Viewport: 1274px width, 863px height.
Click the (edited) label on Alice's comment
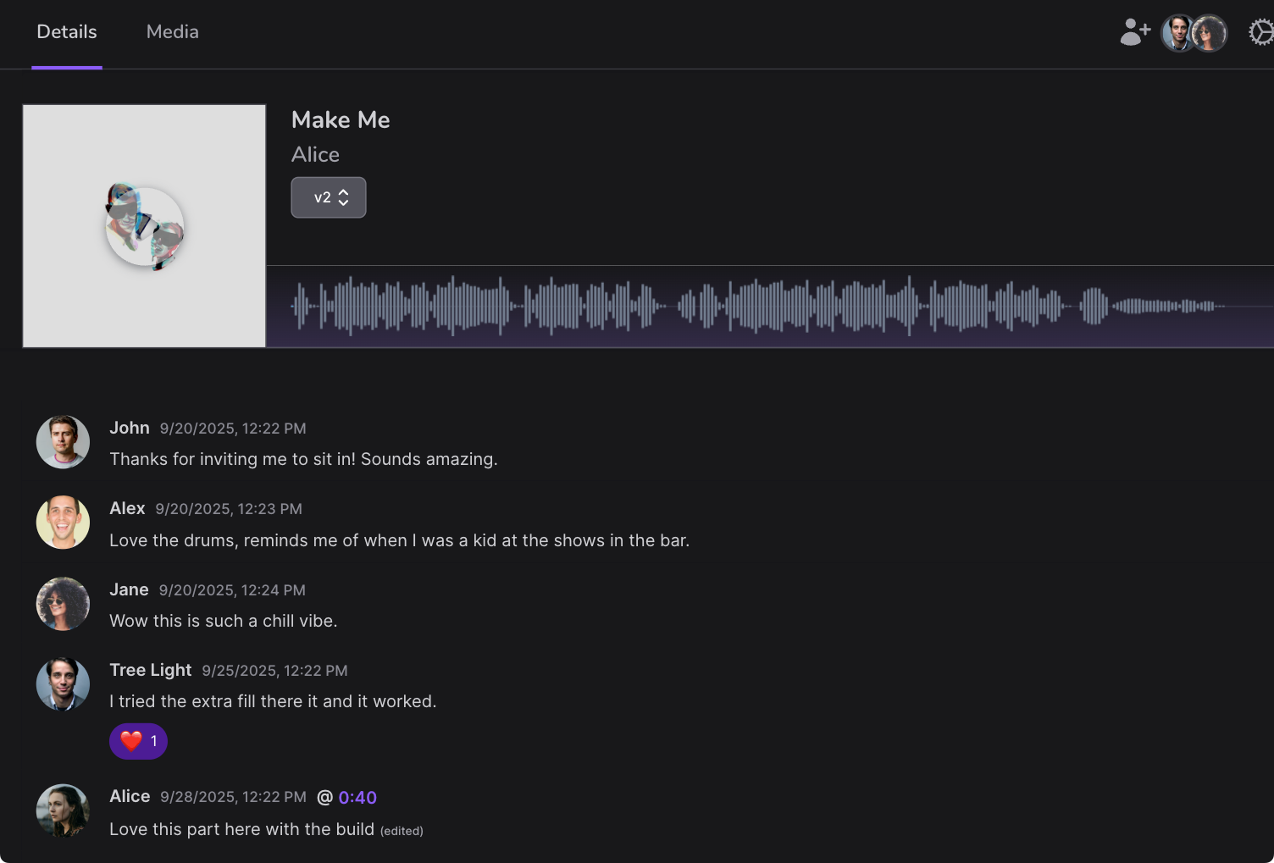[402, 830]
